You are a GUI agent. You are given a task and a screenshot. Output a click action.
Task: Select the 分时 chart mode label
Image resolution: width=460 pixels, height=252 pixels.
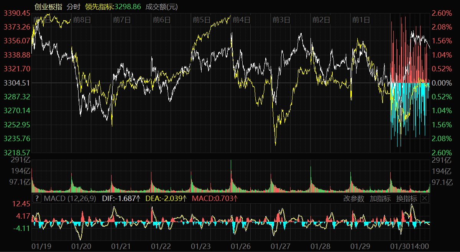(73, 7)
